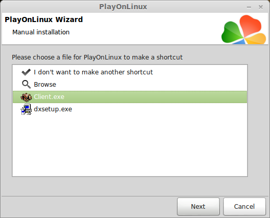Pick Client.exe from the file list
The image size is (270, 218).
pos(130,97)
